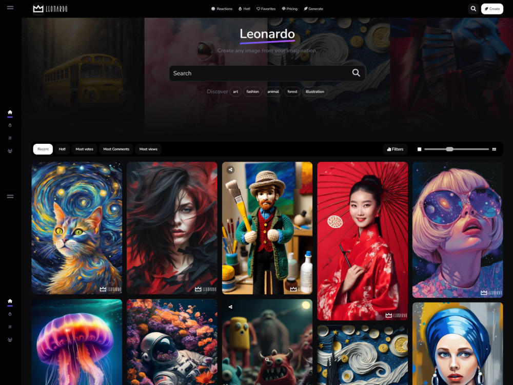This screenshot has width=513, height=385.
Task: Click the white Create button
Action: (x=492, y=9)
